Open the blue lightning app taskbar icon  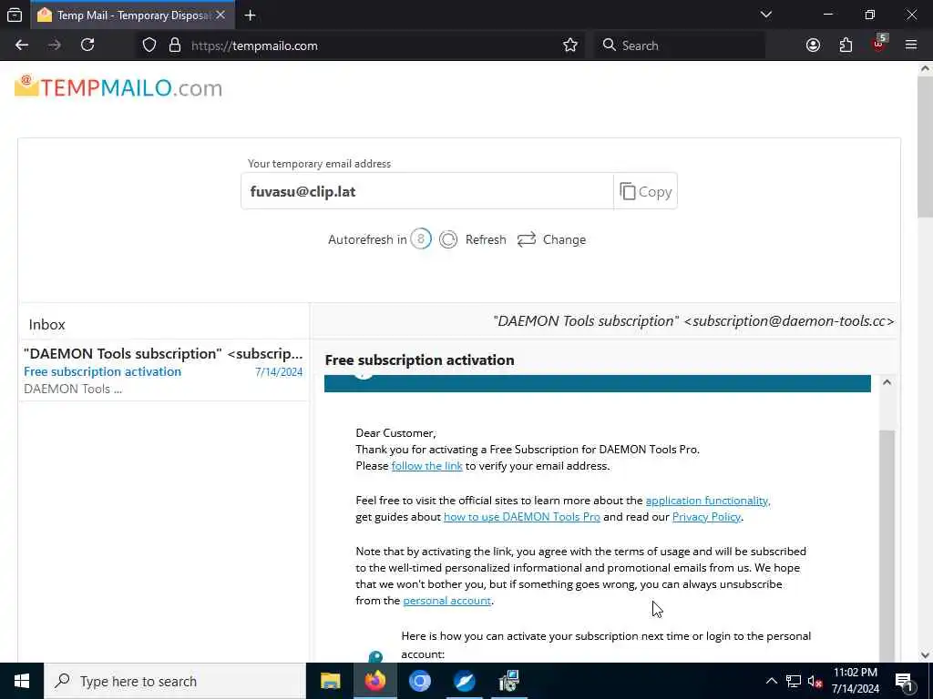464,681
